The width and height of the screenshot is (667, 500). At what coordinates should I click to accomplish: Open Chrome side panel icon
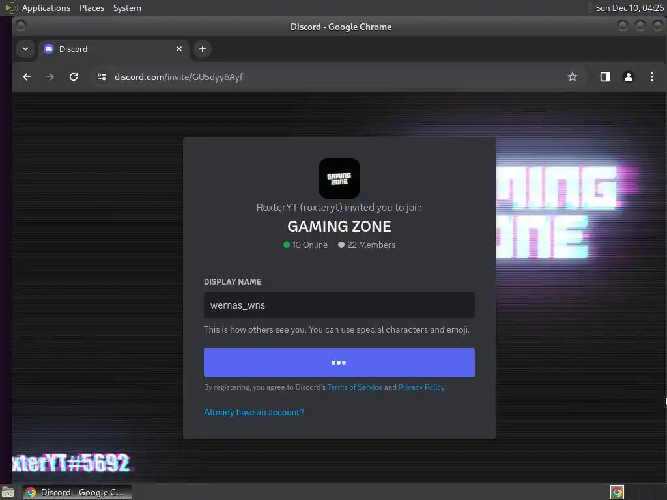pos(605,77)
